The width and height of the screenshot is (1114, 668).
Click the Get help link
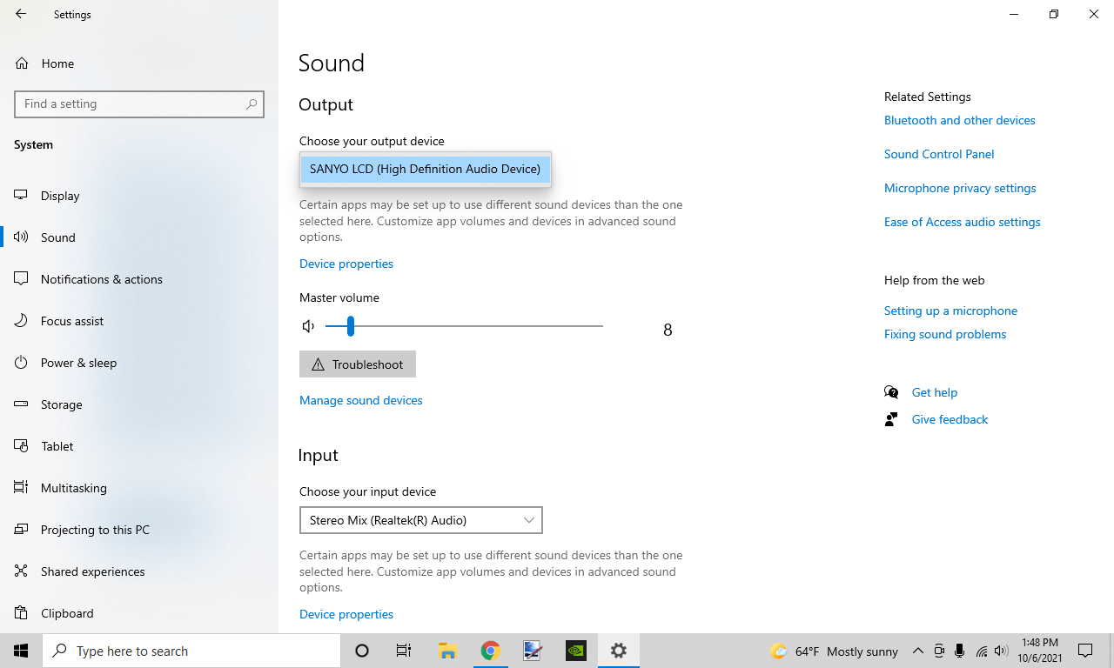point(935,392)
